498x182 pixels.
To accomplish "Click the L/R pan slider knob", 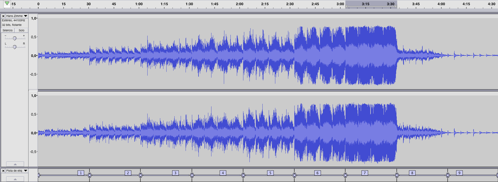I will [15, 47].
